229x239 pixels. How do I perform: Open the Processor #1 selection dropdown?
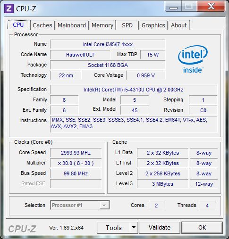pyautogui.click(x=80, y=205)
